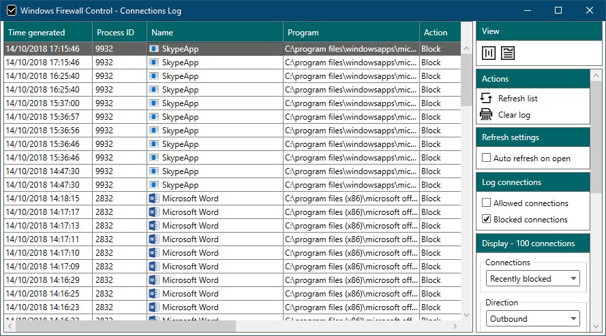Viewport: 606px width, 336px height.
Task: Click the horizontal scroll right arrow
Action: tap(455, 326)
